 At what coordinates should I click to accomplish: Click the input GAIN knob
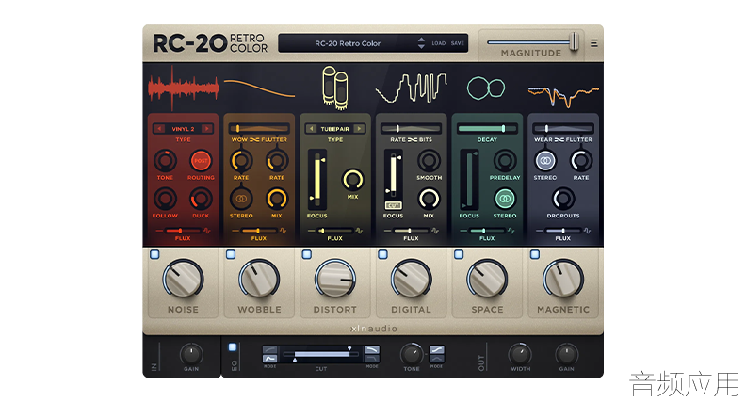(191, 354)
